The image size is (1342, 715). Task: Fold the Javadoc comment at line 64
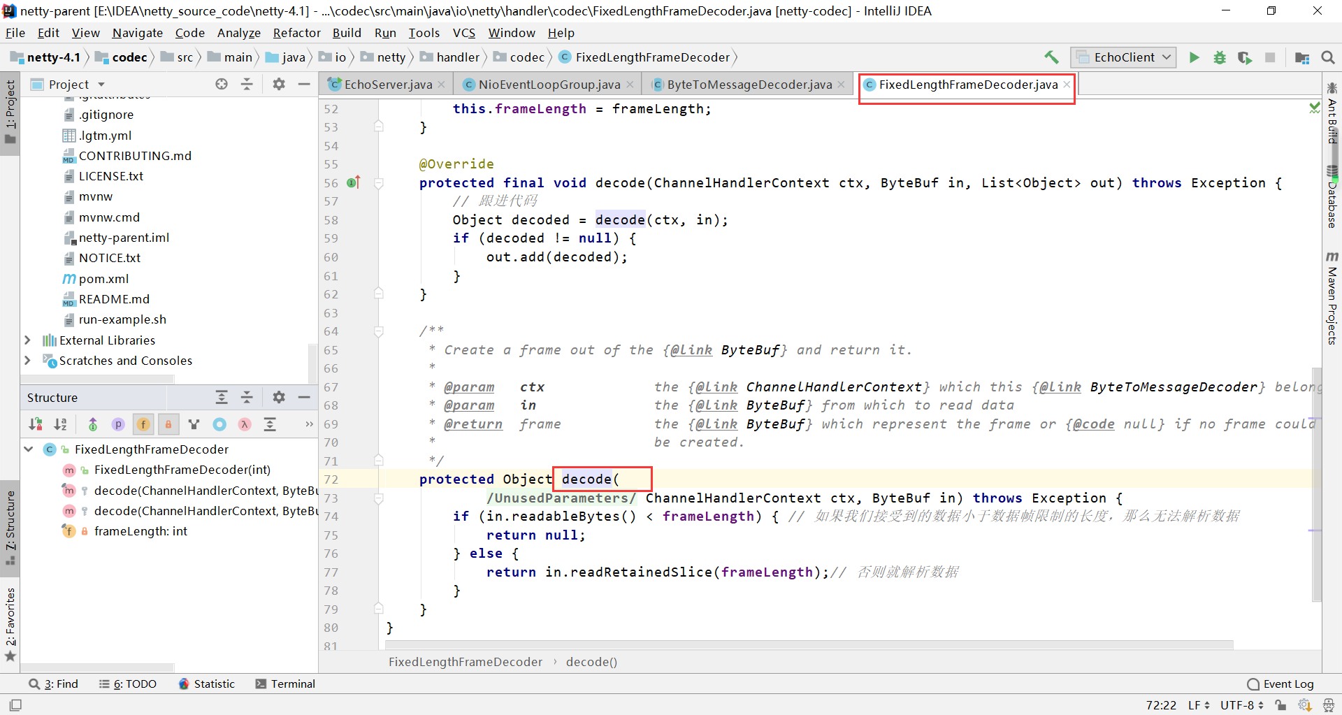pos(378,331)
